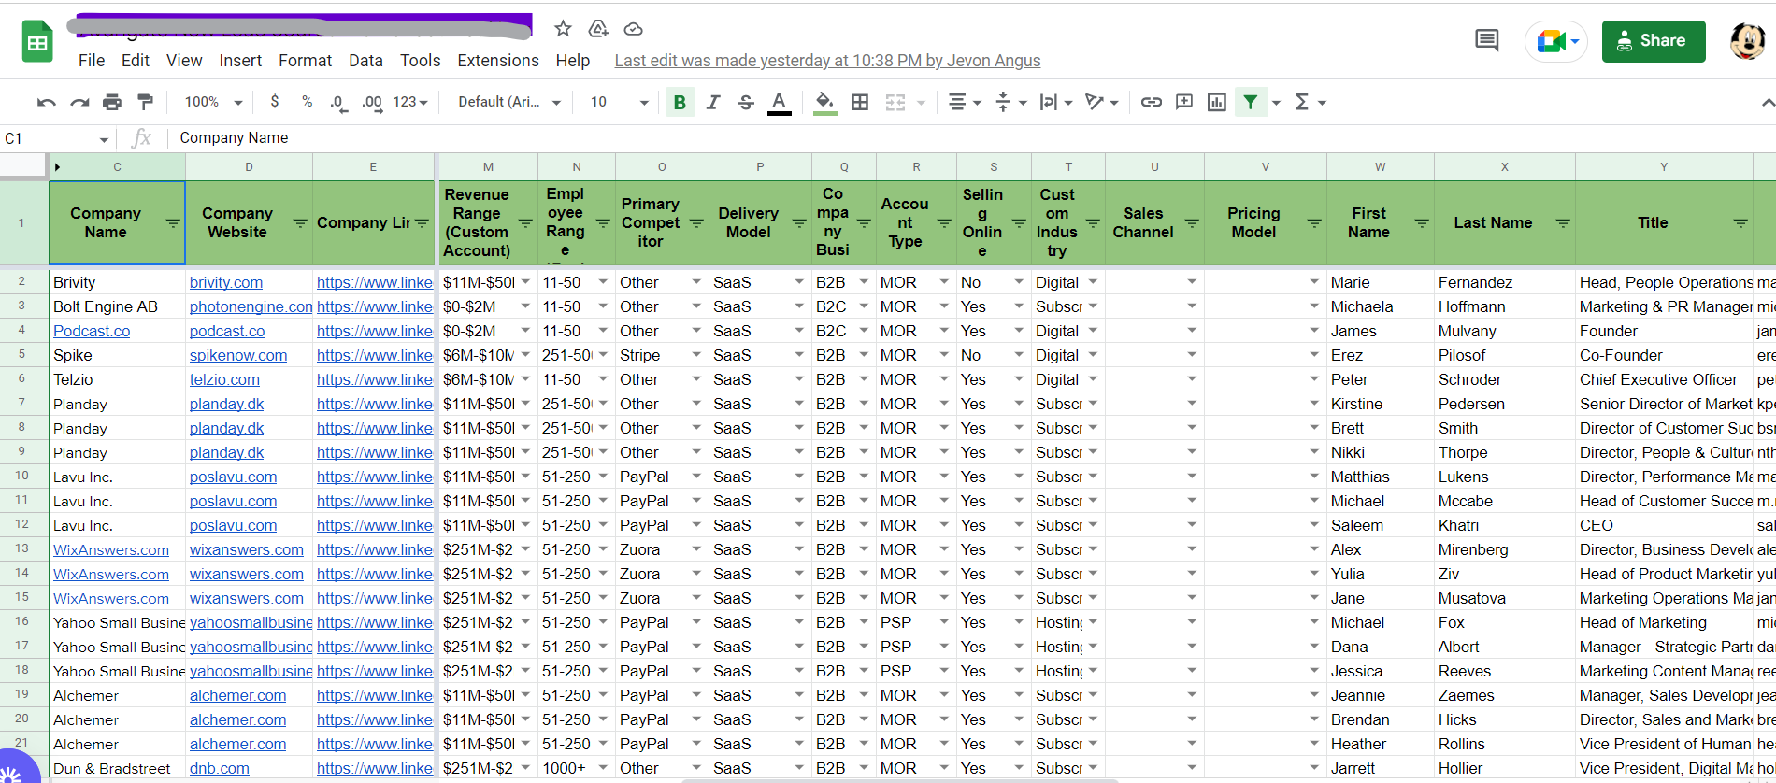Open the Borders tool
Screen dimensions: 1776x783
pos(860,102)
